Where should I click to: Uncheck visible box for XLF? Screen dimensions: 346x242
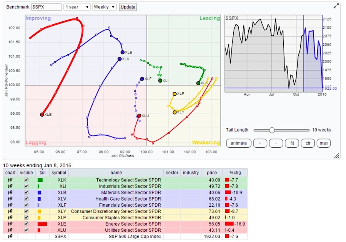(26, 205)
